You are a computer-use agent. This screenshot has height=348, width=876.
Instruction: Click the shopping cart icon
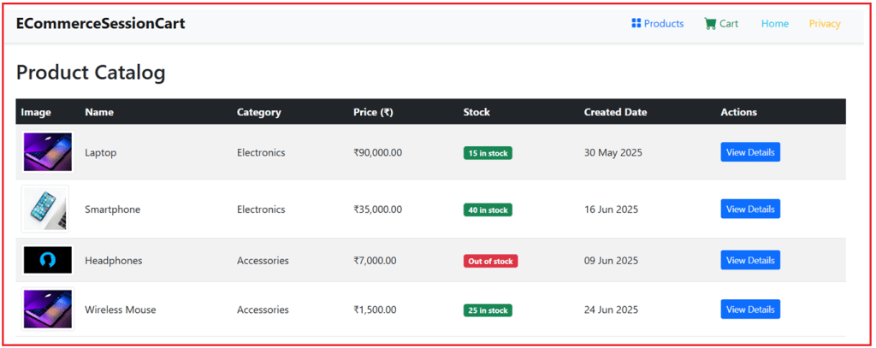[x=709, y=23]
